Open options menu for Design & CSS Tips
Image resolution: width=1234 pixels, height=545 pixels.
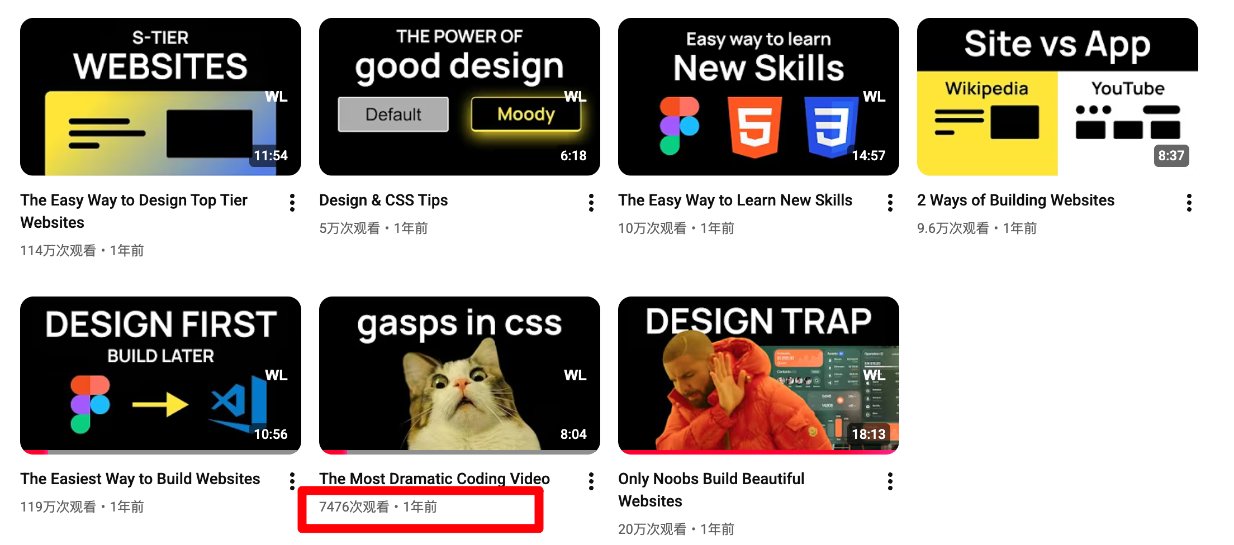click(591, 203)
